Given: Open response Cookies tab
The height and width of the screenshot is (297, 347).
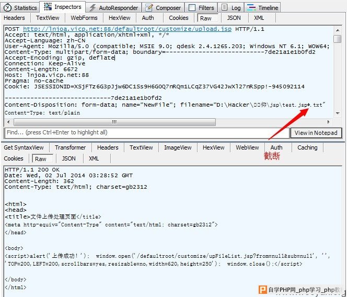Looking at the screenshot, I should (x=14, y=158).
